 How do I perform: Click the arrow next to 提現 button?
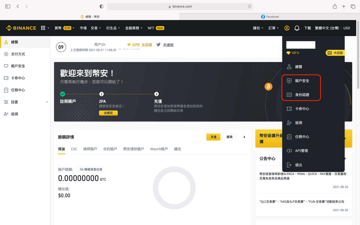244,137
